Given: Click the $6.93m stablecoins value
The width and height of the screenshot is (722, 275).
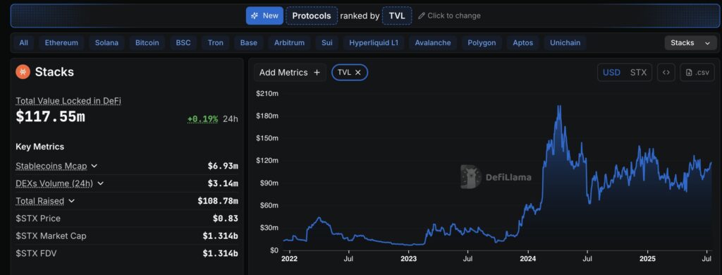Looking at the screenshot, I should pos(223,166).
